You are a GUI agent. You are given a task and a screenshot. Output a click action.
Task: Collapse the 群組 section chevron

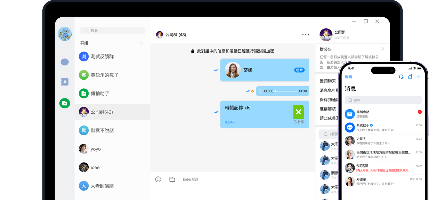[142, 43]
